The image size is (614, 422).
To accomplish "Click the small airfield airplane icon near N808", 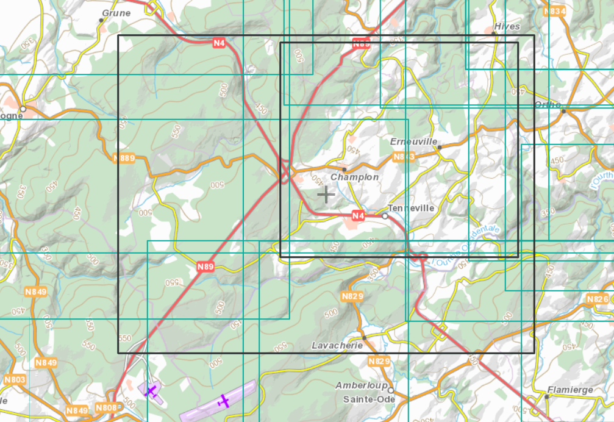I will [x=151, y=390].
